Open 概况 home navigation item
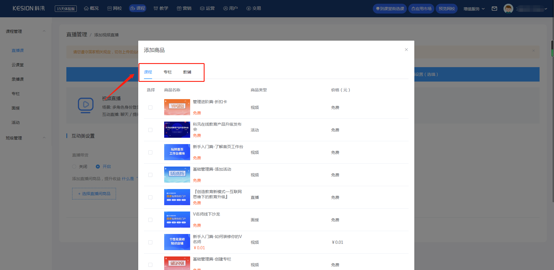This screenshot has height=270, width=554. pyautogui.click(x=91, y=8)
